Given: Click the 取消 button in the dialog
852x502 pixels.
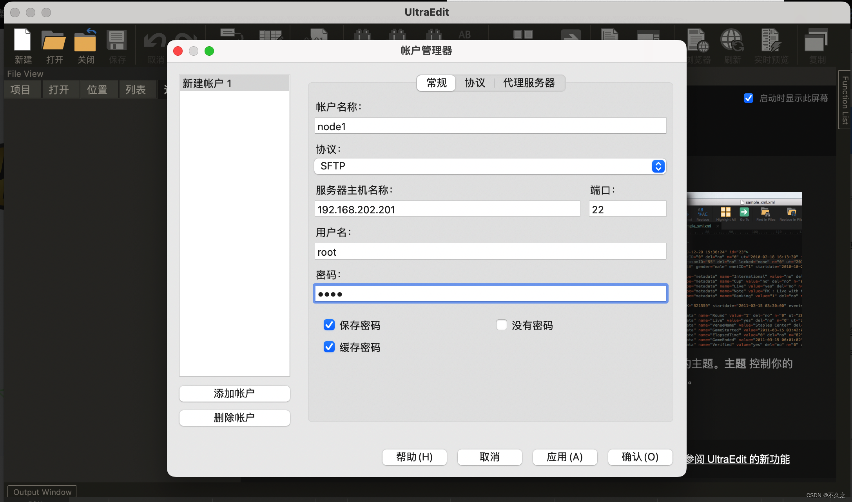Looking at the screenshot, I should click(x=490, y=457).
